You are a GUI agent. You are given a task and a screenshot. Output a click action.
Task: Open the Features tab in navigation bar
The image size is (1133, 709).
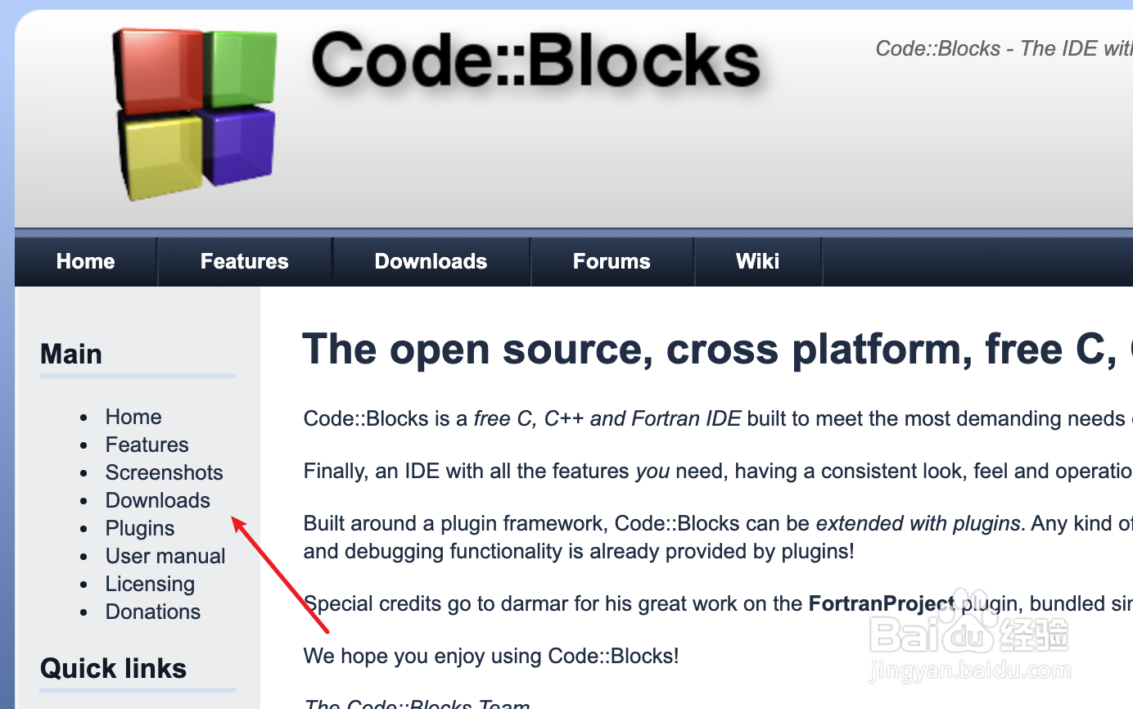[x=245, y=261]
